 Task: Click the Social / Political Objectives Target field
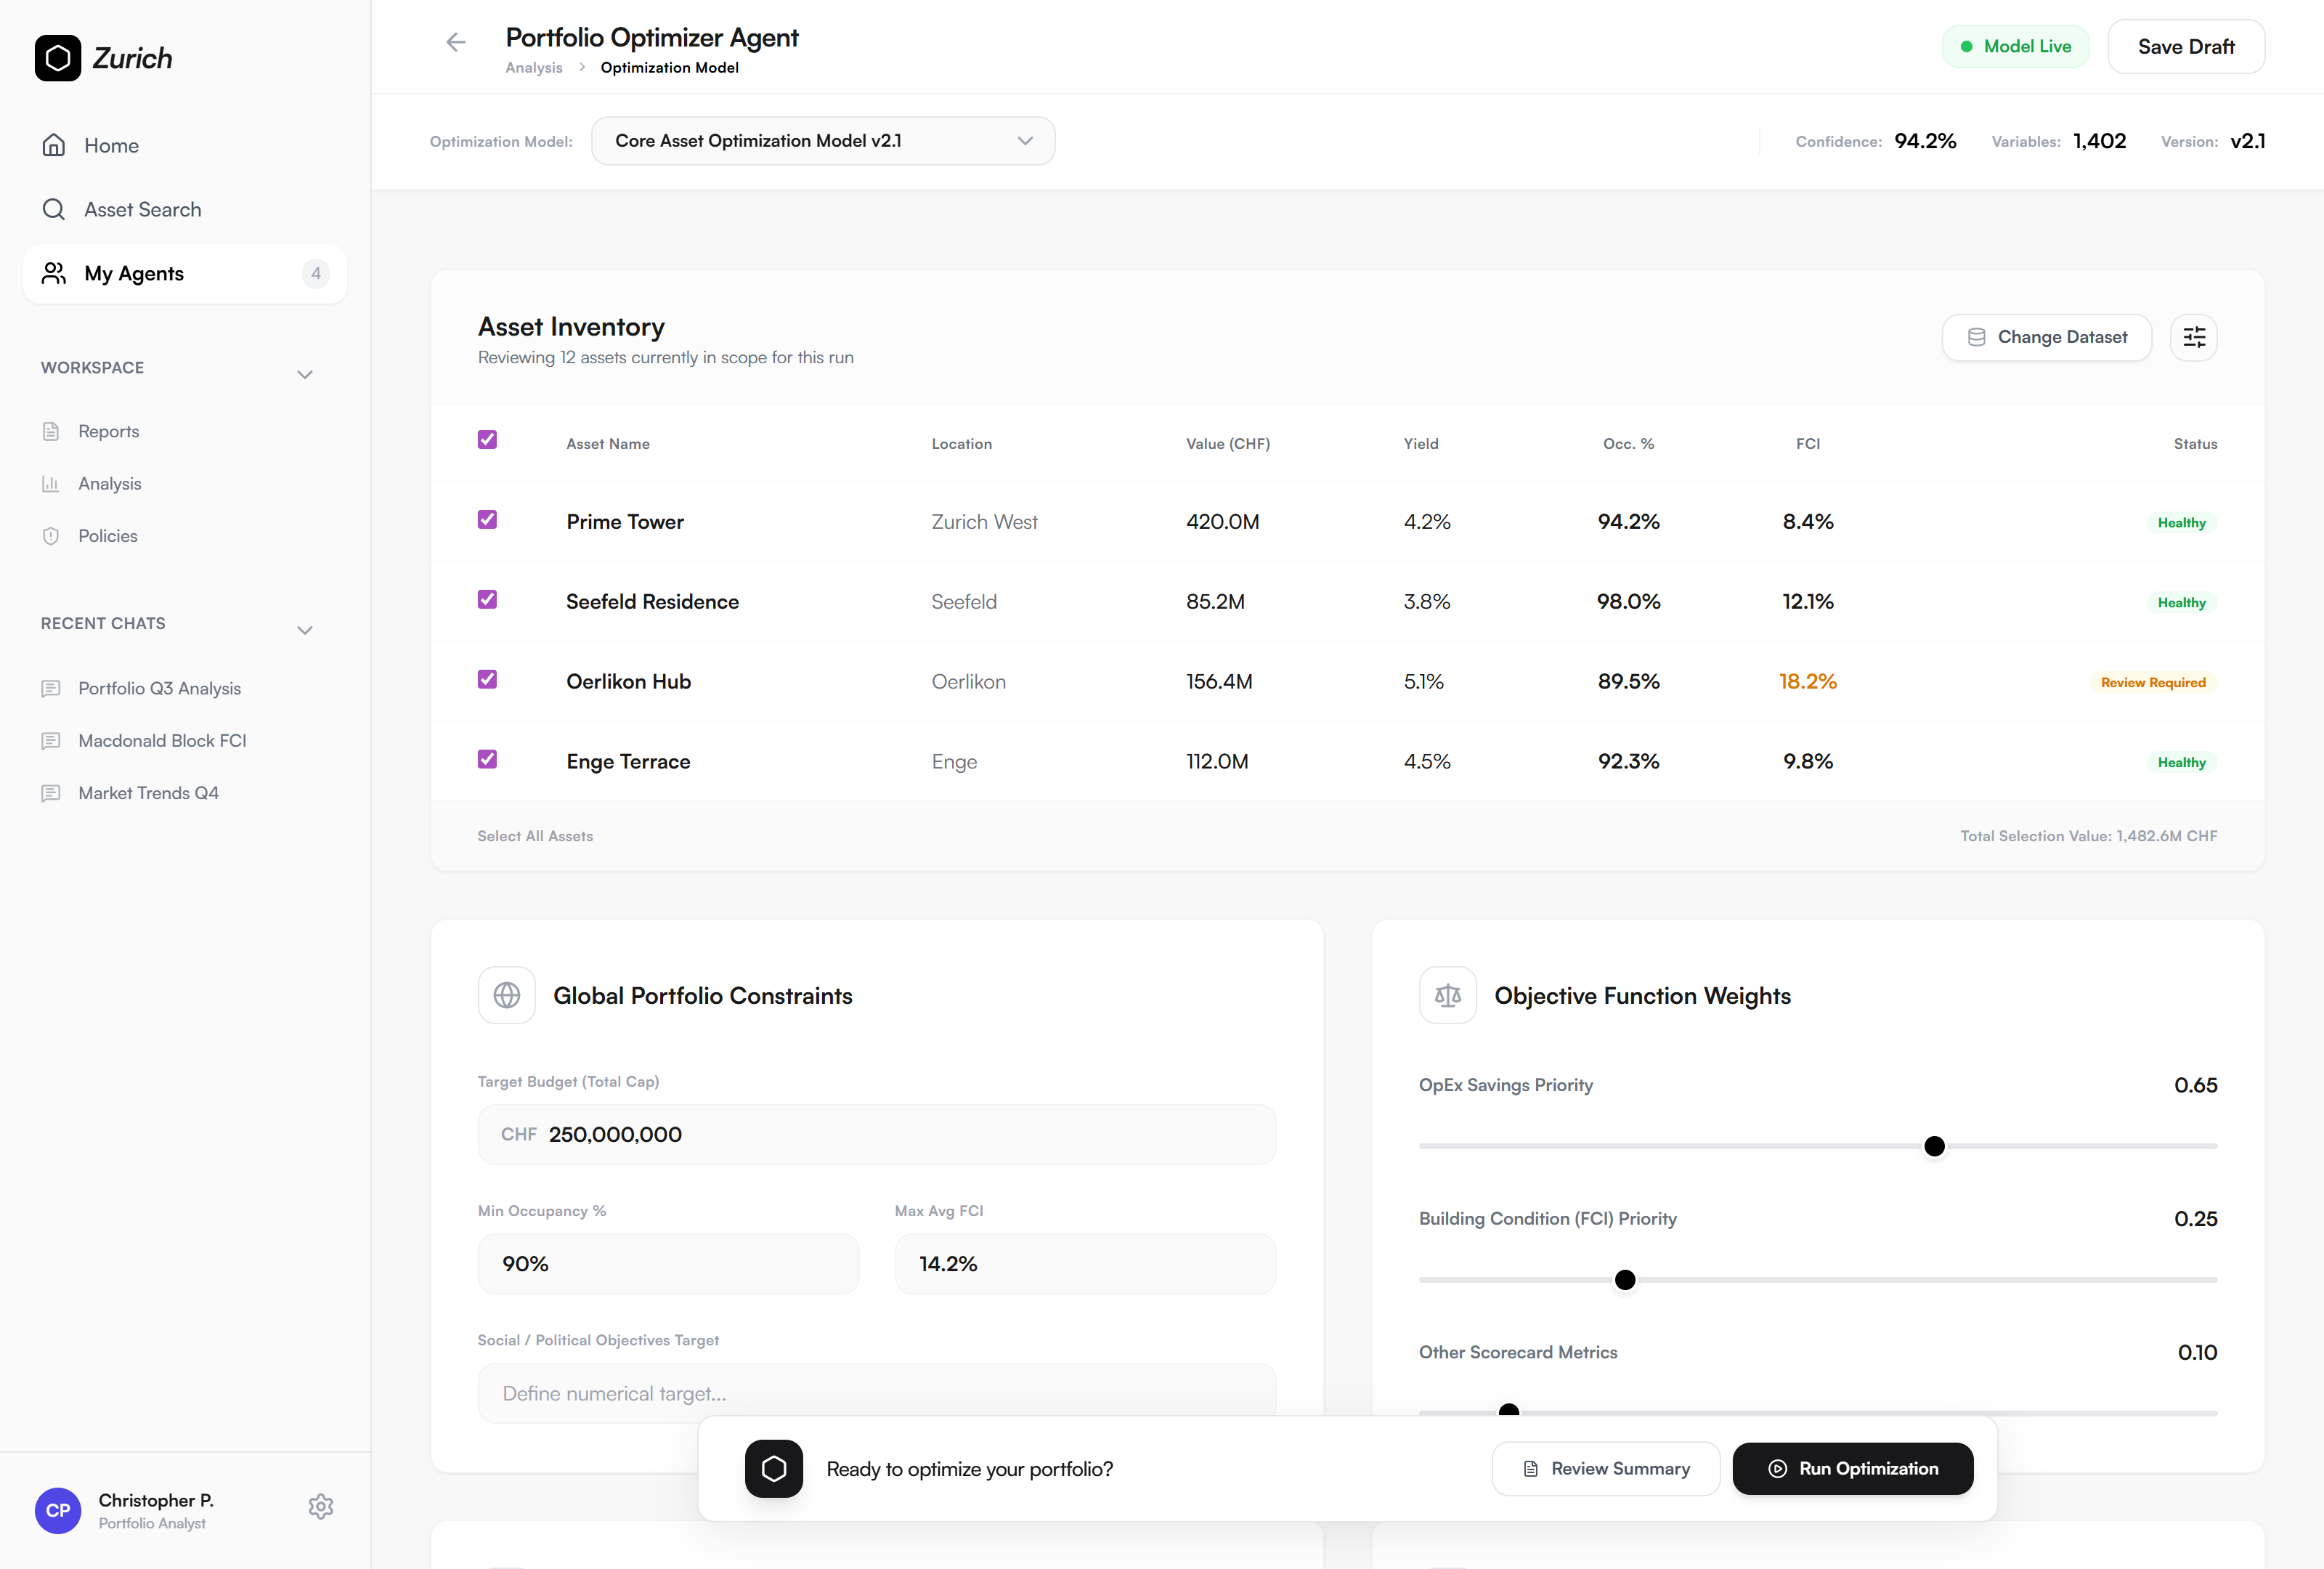[x=877, y=1393]
